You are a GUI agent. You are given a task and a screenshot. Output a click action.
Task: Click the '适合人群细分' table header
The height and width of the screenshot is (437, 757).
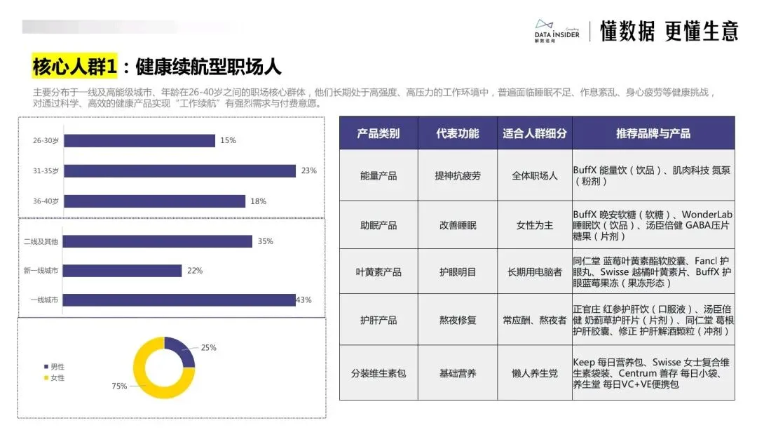coord(535,133)
